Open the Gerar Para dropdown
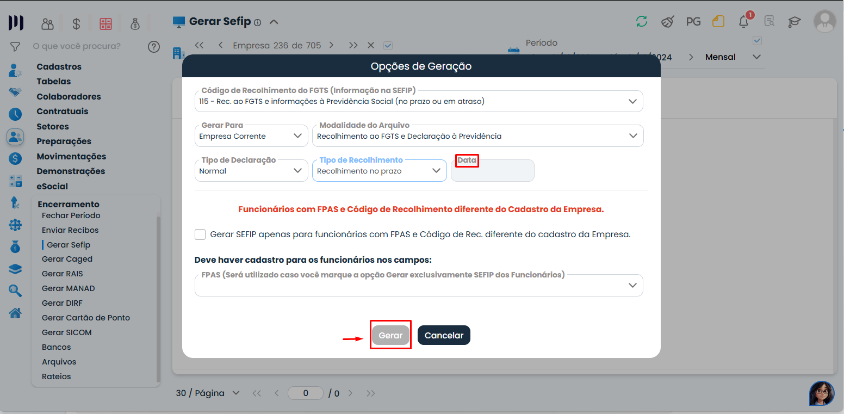The width and height of the screenshot is (844, 414). click(x=251, y=136)
